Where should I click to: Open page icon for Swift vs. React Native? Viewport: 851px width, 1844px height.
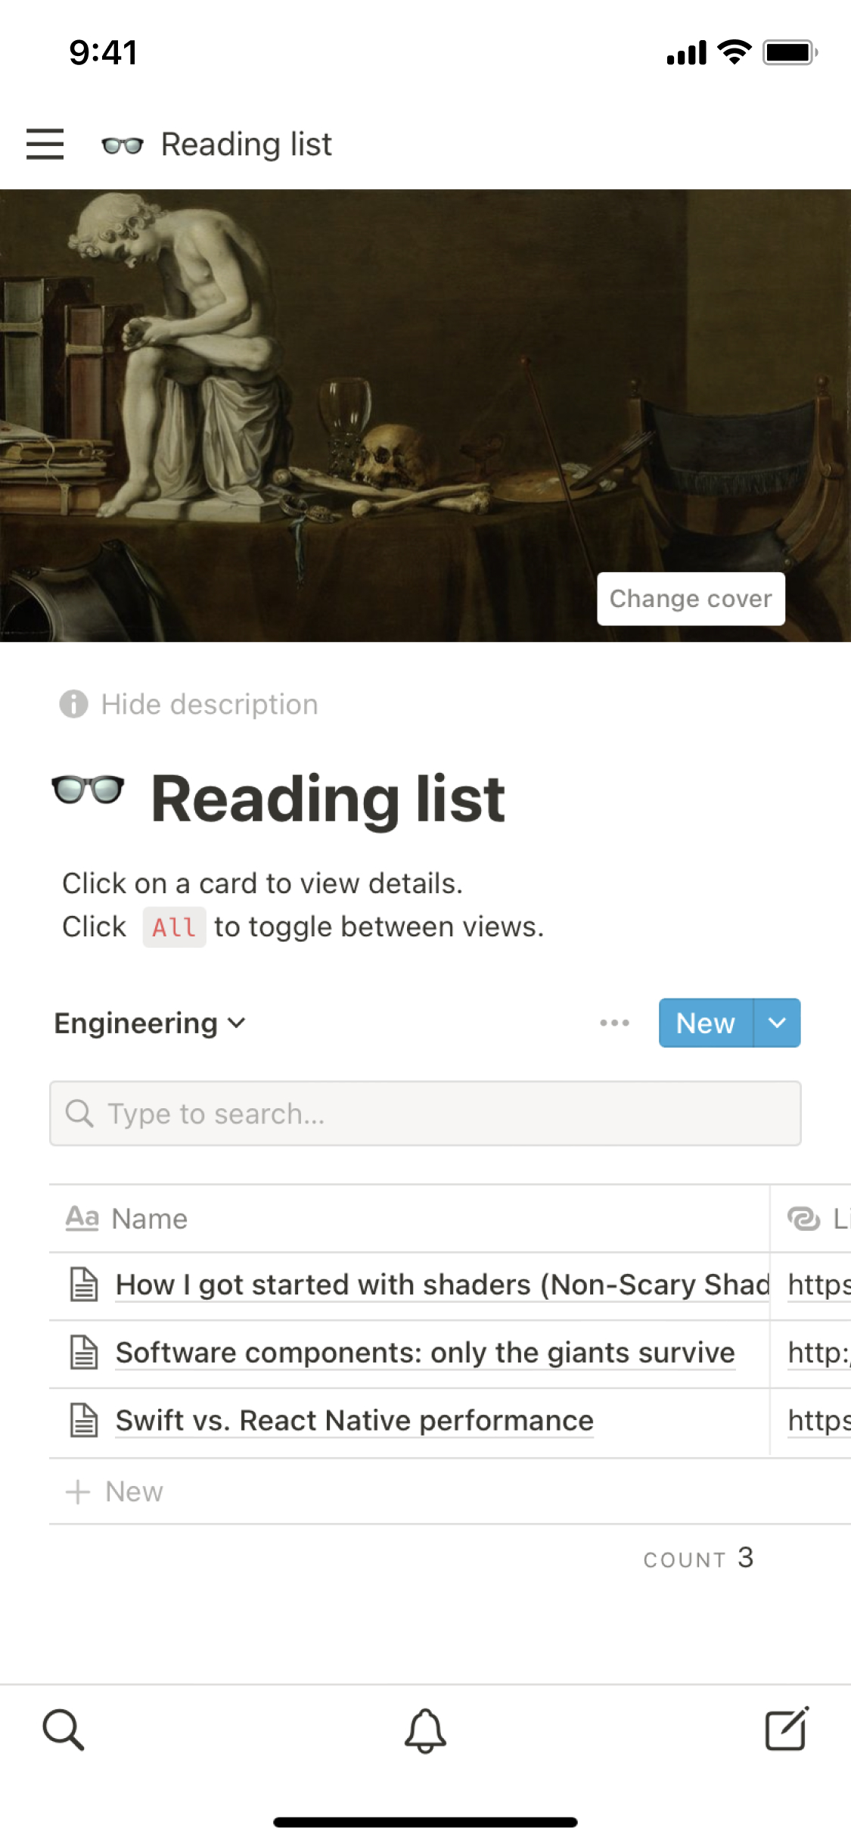click(x=84, y=1420)
